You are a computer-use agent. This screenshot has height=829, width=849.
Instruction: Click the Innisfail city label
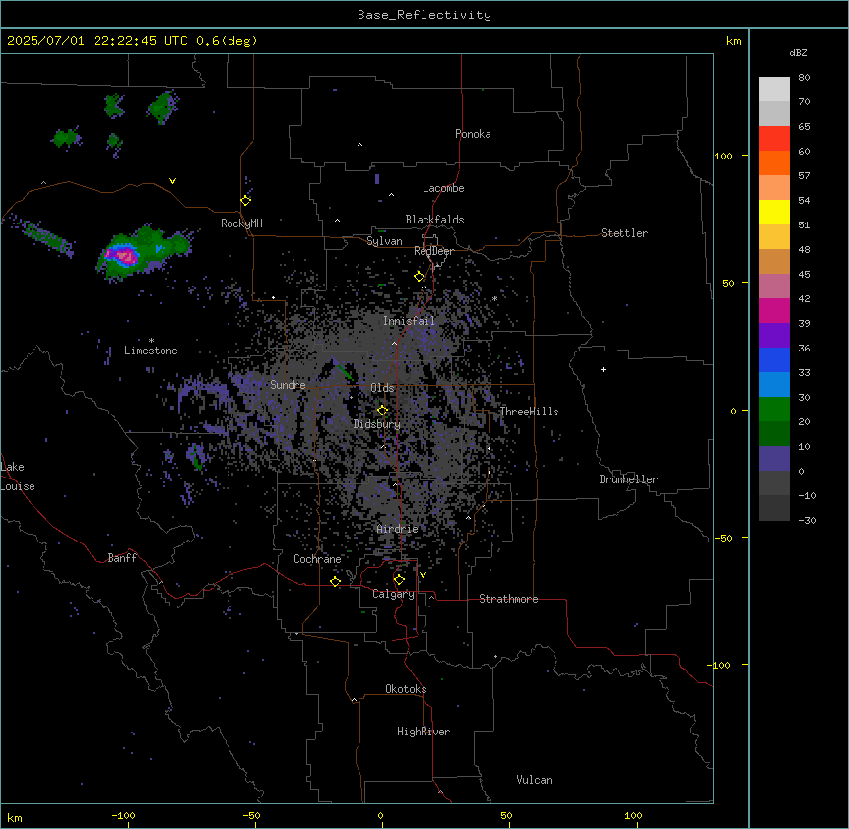click(409, 321)
